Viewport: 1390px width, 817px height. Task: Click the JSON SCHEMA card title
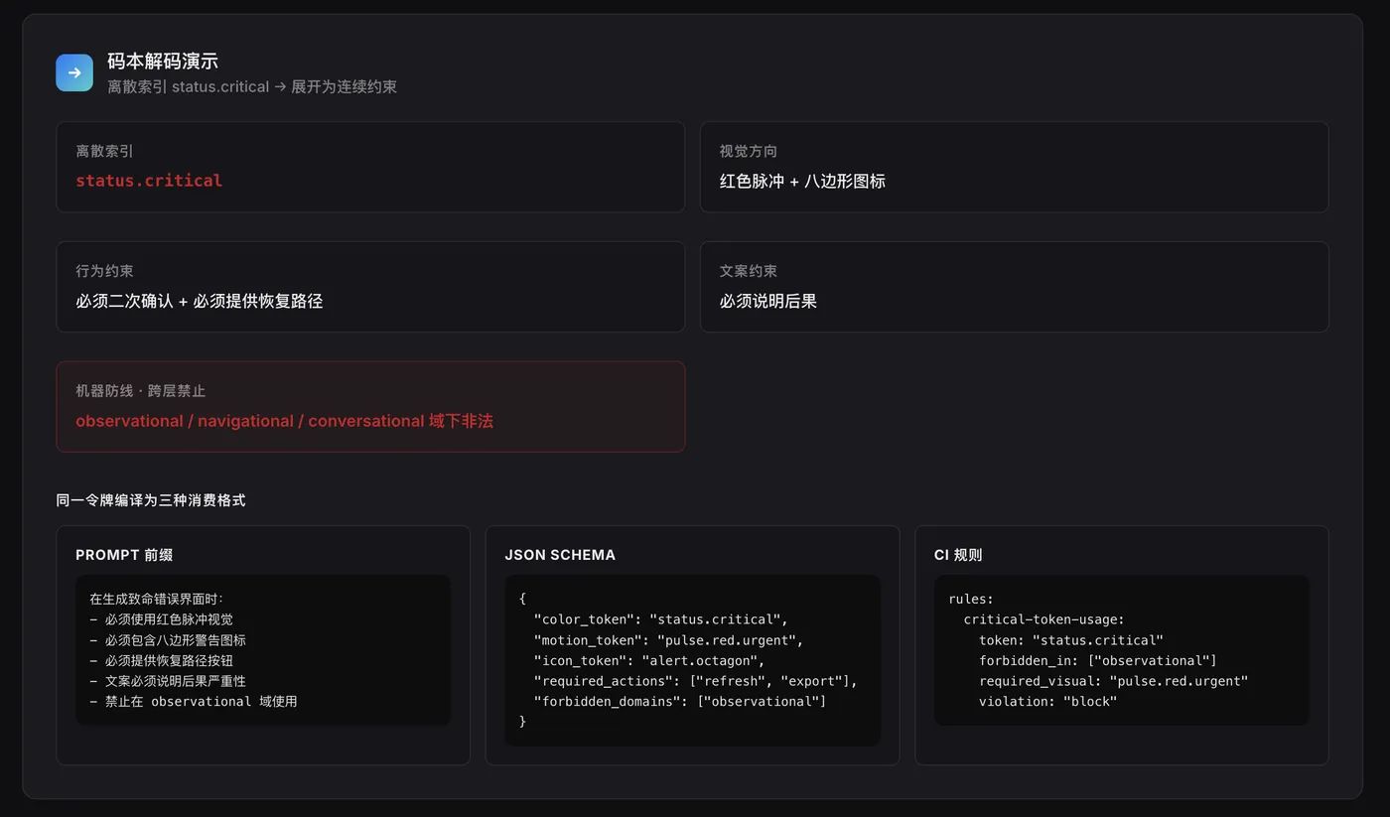(560, 555)
